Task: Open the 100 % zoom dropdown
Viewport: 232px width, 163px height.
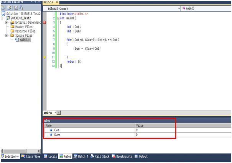Action: point(55,113)
